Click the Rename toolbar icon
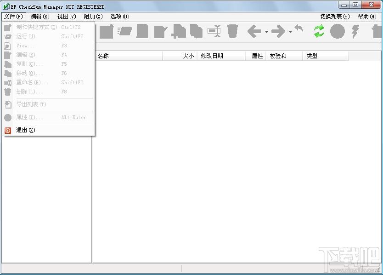The height and width of the screenshot is (275, 383). (x=214, y=31)
